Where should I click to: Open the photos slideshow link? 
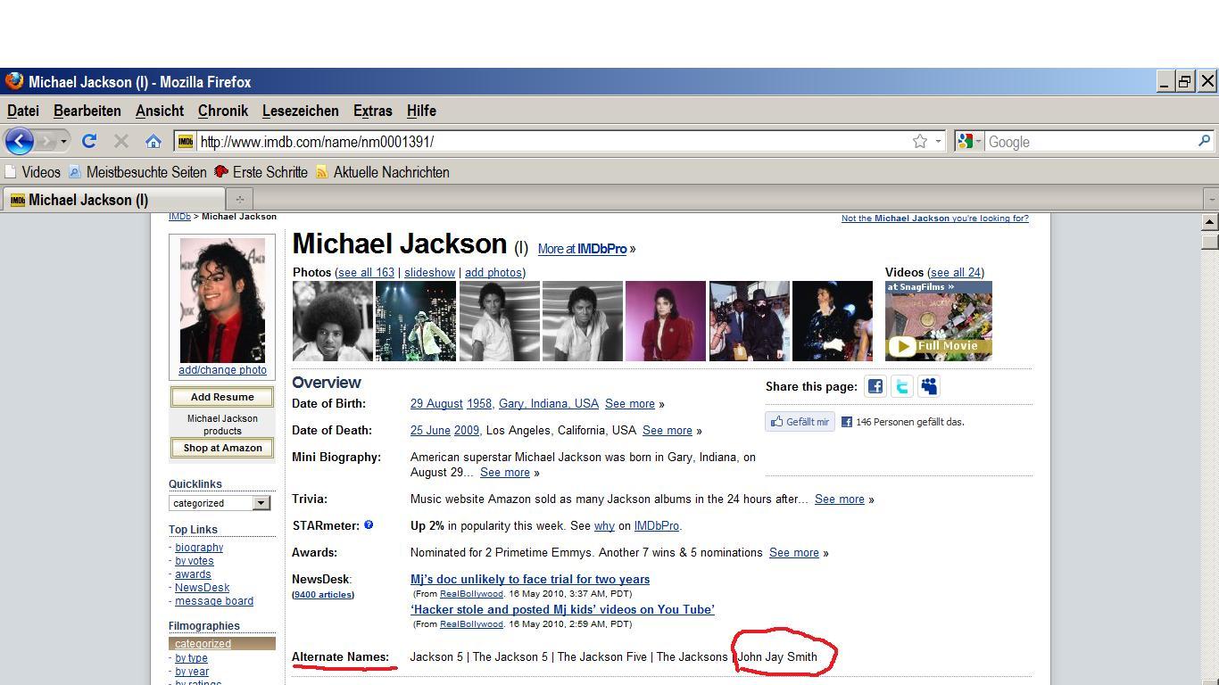tap(429, 273)
